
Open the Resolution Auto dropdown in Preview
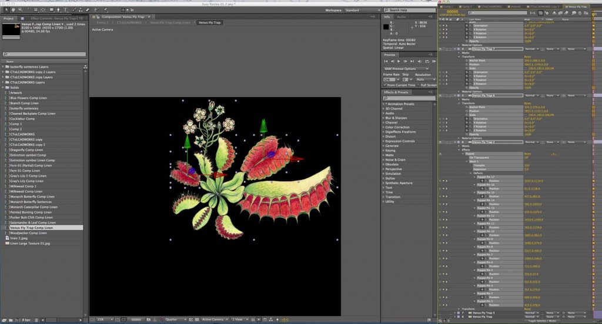pos(426,79)
